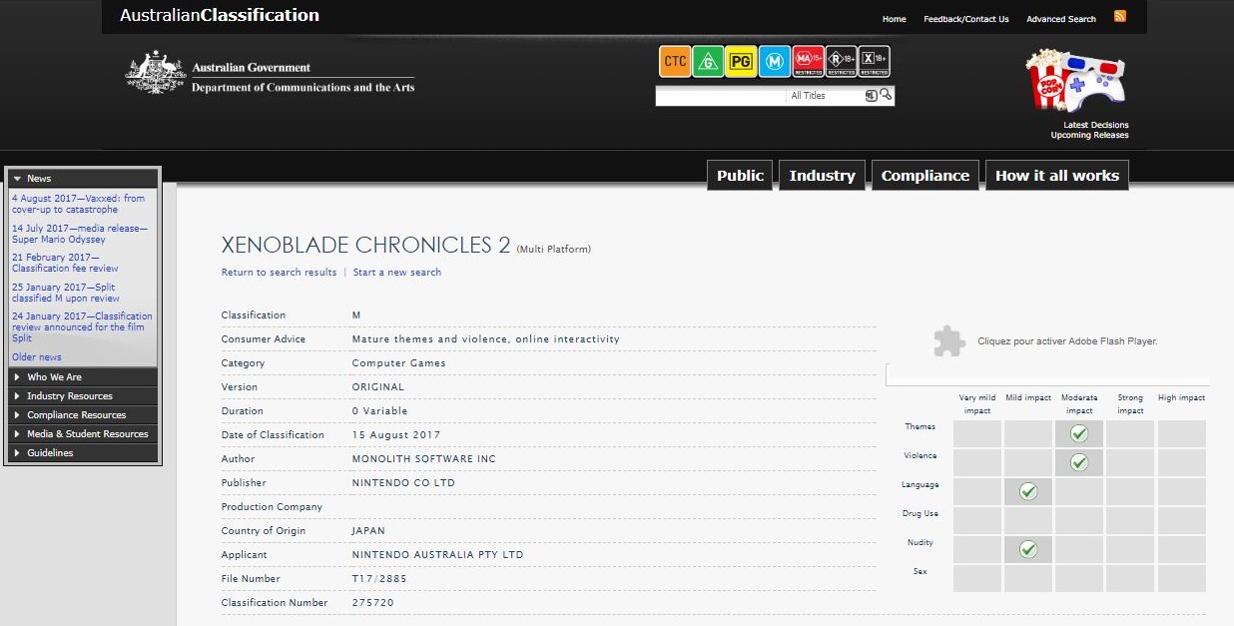Click the X18+ restricted rating icon
The image size is (1234, 626).
(874, 62)
